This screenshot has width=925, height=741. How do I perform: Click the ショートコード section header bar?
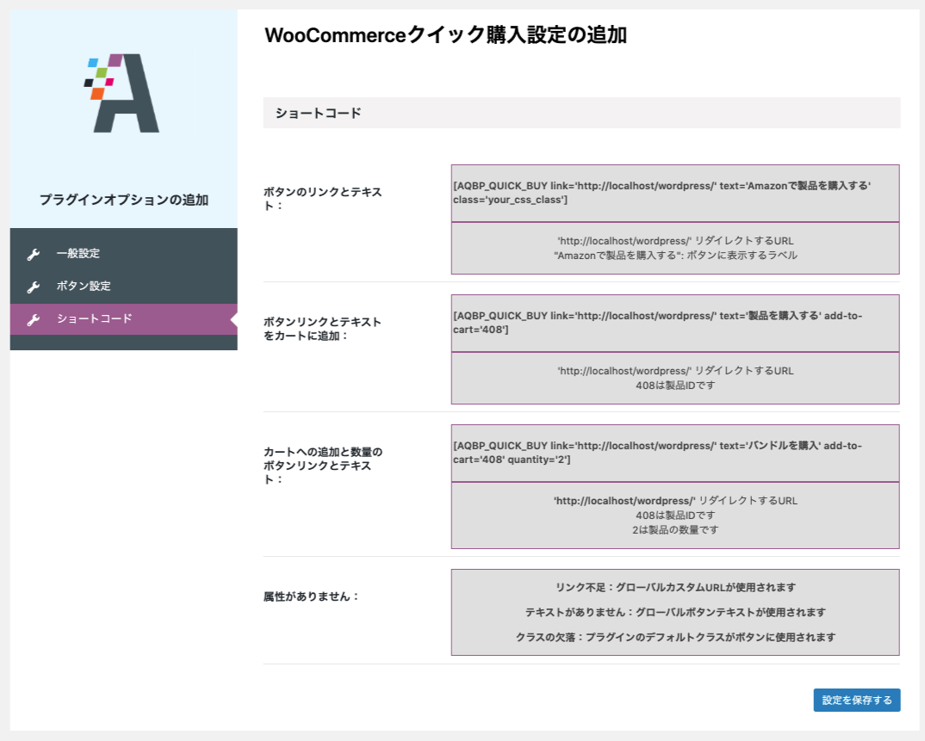(x=581, y=113)
